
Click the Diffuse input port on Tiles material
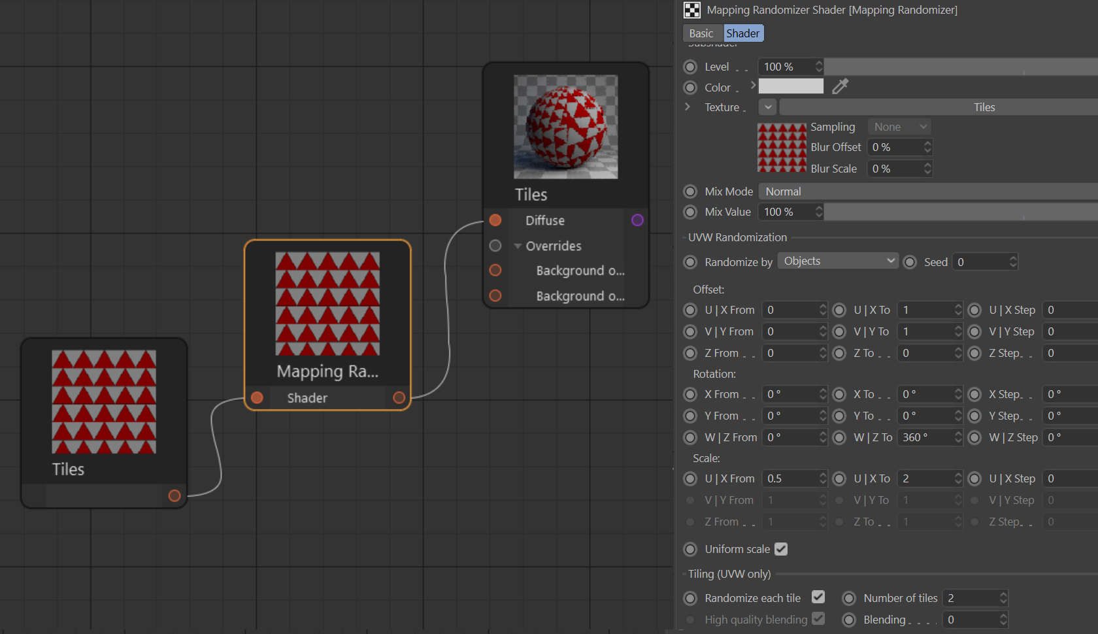(x=495, y=220)
